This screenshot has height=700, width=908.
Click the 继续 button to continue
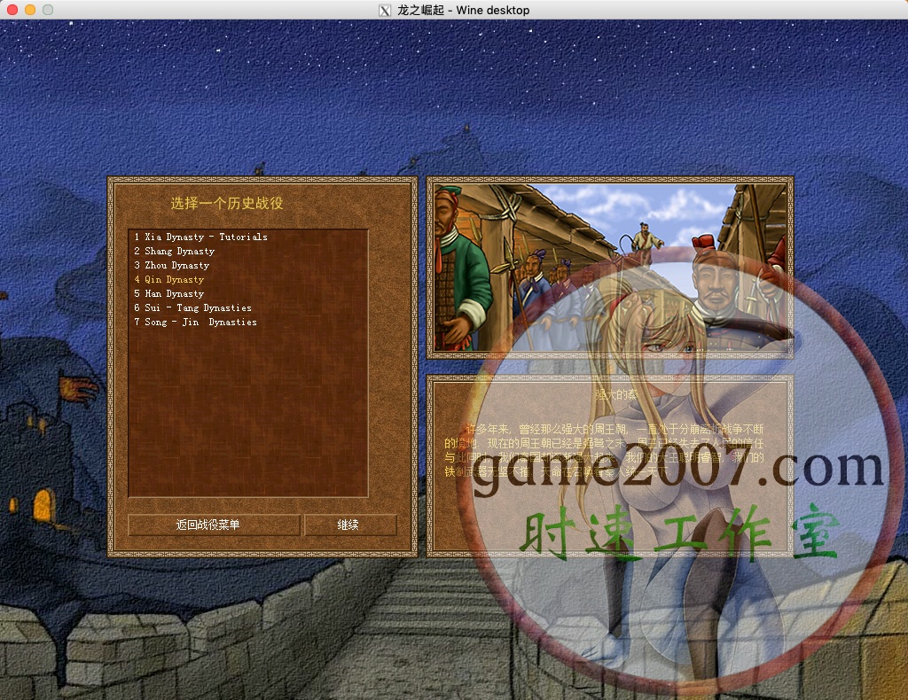350,525
